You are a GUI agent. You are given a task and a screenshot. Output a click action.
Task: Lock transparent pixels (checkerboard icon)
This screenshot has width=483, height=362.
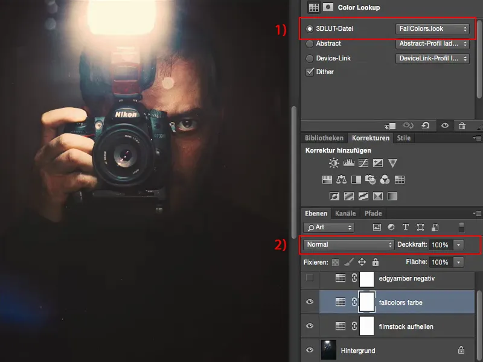point(335,262)
